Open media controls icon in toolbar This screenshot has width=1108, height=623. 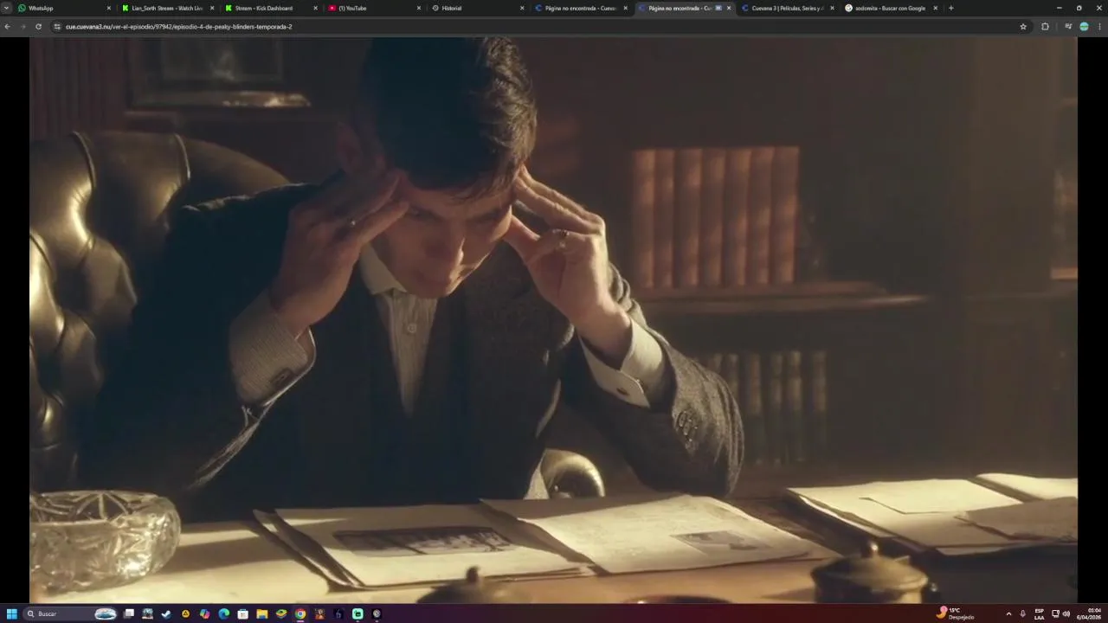pos(1068,27)
